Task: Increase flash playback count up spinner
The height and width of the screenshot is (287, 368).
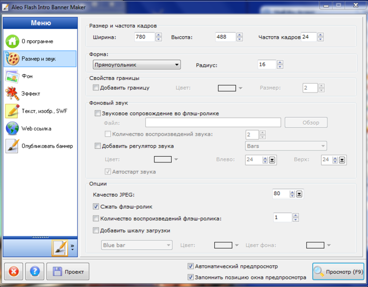Action: (296, 216)
